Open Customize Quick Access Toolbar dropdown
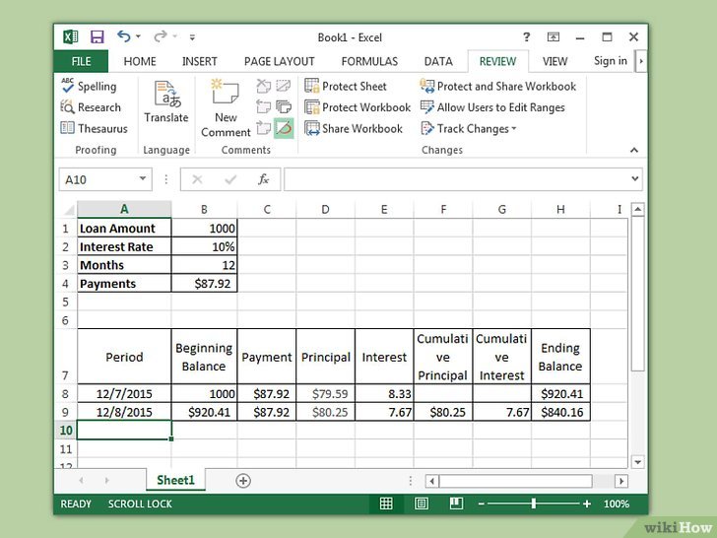Viewport: 717px width, 538px height. [x=192, y=37]
